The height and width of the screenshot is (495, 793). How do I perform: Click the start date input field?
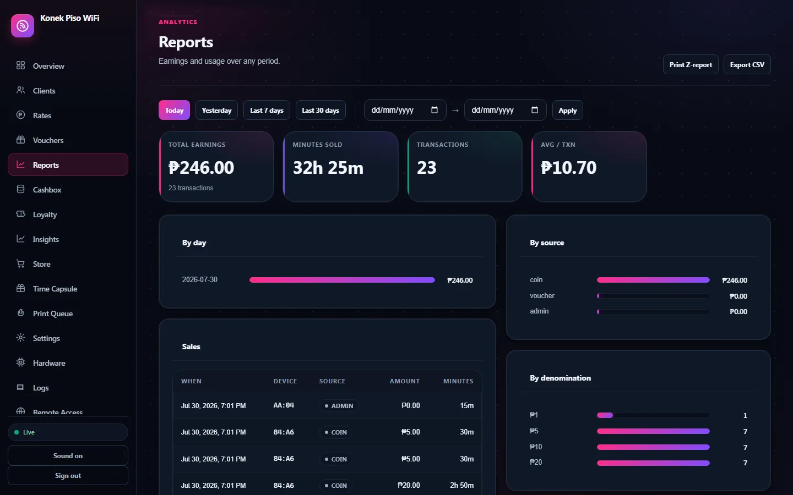point(405,110)
